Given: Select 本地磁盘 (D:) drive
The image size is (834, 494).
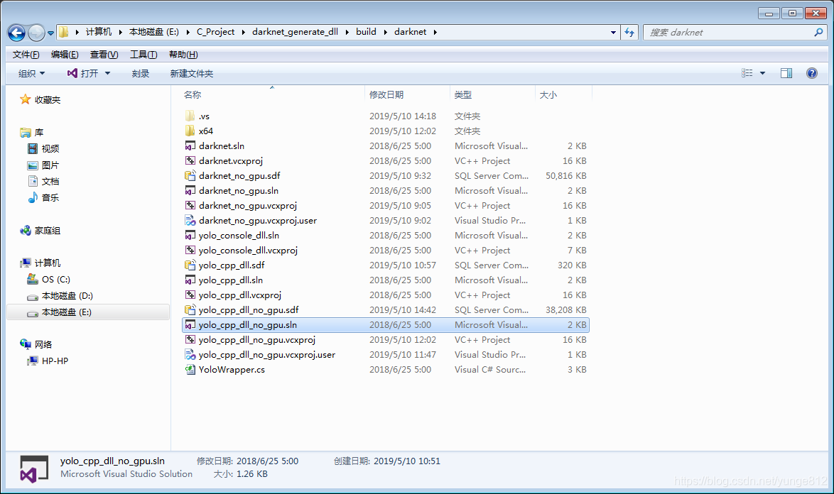Looking at the screenshot, I should coord(67,296).
